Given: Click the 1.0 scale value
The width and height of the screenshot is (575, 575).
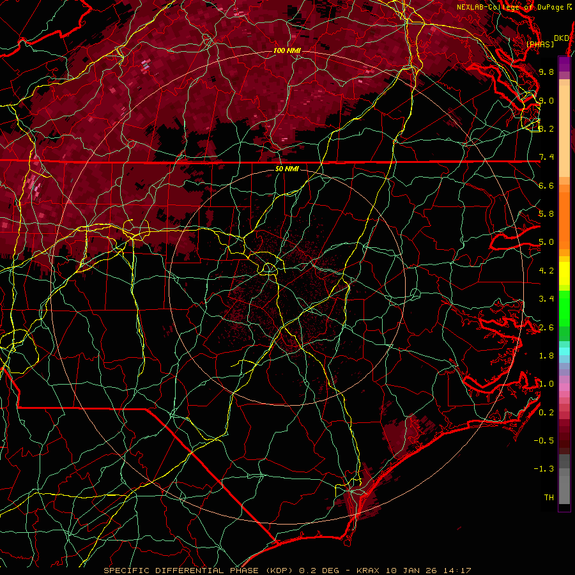Looking at the screenshot, I should [546, 383].
